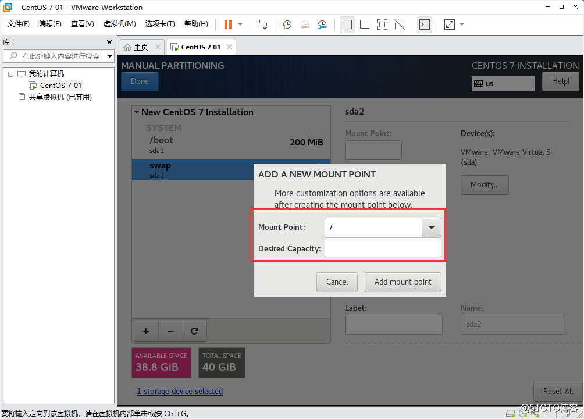584x419 pixels.
Task: Open the snapshot manager icon
Action: pyautogui.click(x=322, y=24)
